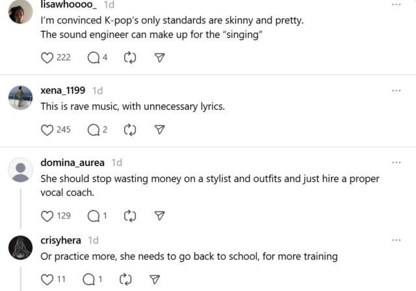The width and height of the screenshot is (416, 291).
Task: Repost xena_1199's comment
Action: 129,130
